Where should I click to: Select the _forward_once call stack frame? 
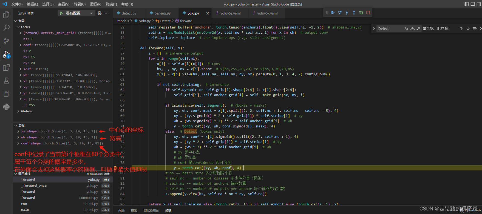34,186
